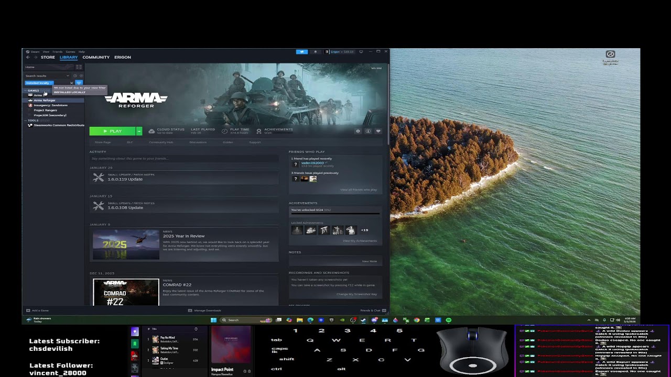Open Spotify from the taskbar
The image size is (671, 377).
pos(449,320)
